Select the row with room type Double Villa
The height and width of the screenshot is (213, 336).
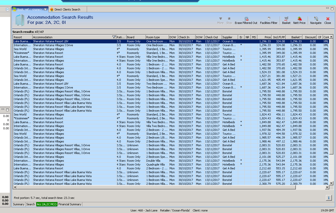point(171,161)
